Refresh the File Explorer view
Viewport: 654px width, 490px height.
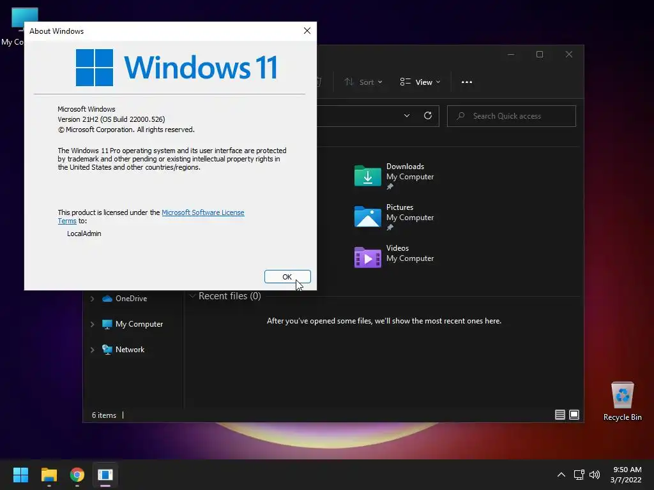(427, 115)
